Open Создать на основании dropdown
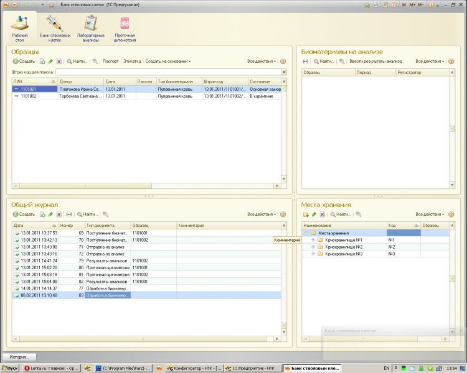 coord(167,62)
